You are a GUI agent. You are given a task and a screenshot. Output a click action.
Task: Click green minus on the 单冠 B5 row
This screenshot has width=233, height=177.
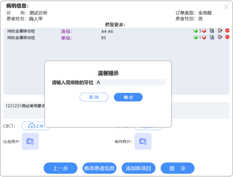[196, 37]
